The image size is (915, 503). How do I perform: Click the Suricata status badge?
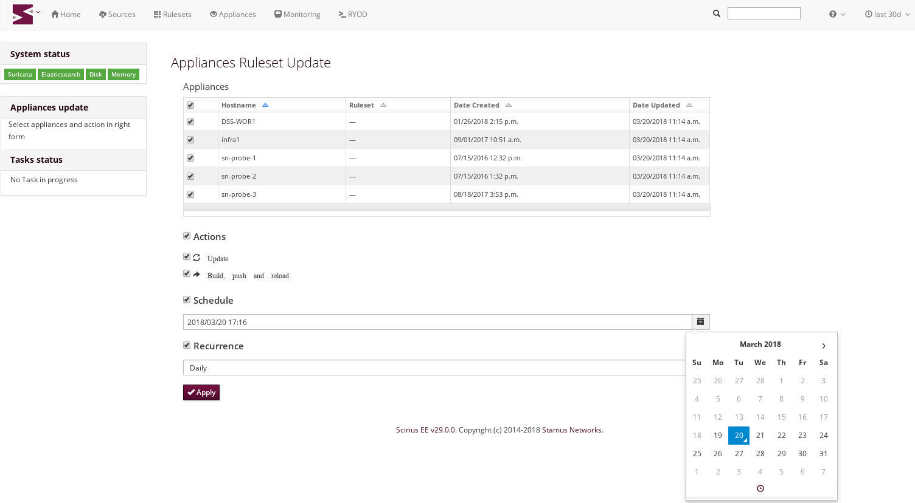pyautogui.click(x=20, y=75)
